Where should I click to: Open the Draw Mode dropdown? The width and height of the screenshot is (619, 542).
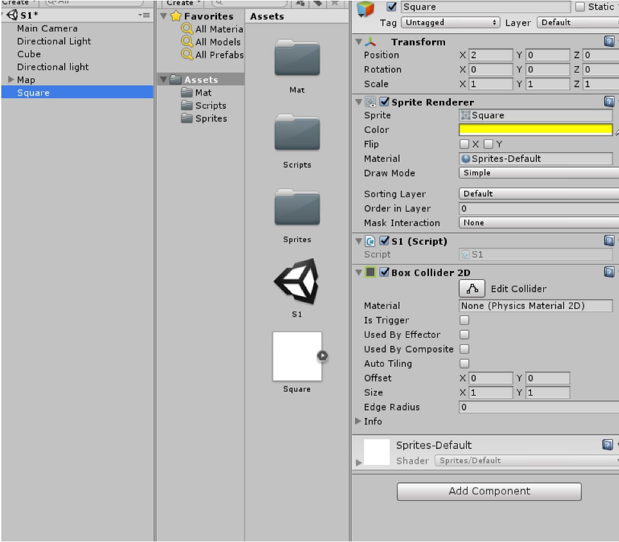pos(539,173)
